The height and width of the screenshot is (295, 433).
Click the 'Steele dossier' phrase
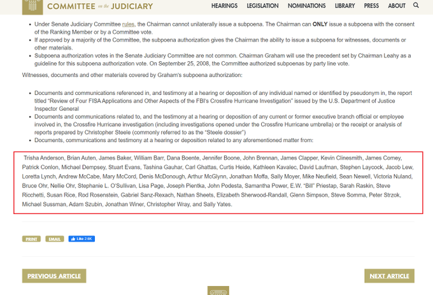pyautogui.click(x=225, y=133)
